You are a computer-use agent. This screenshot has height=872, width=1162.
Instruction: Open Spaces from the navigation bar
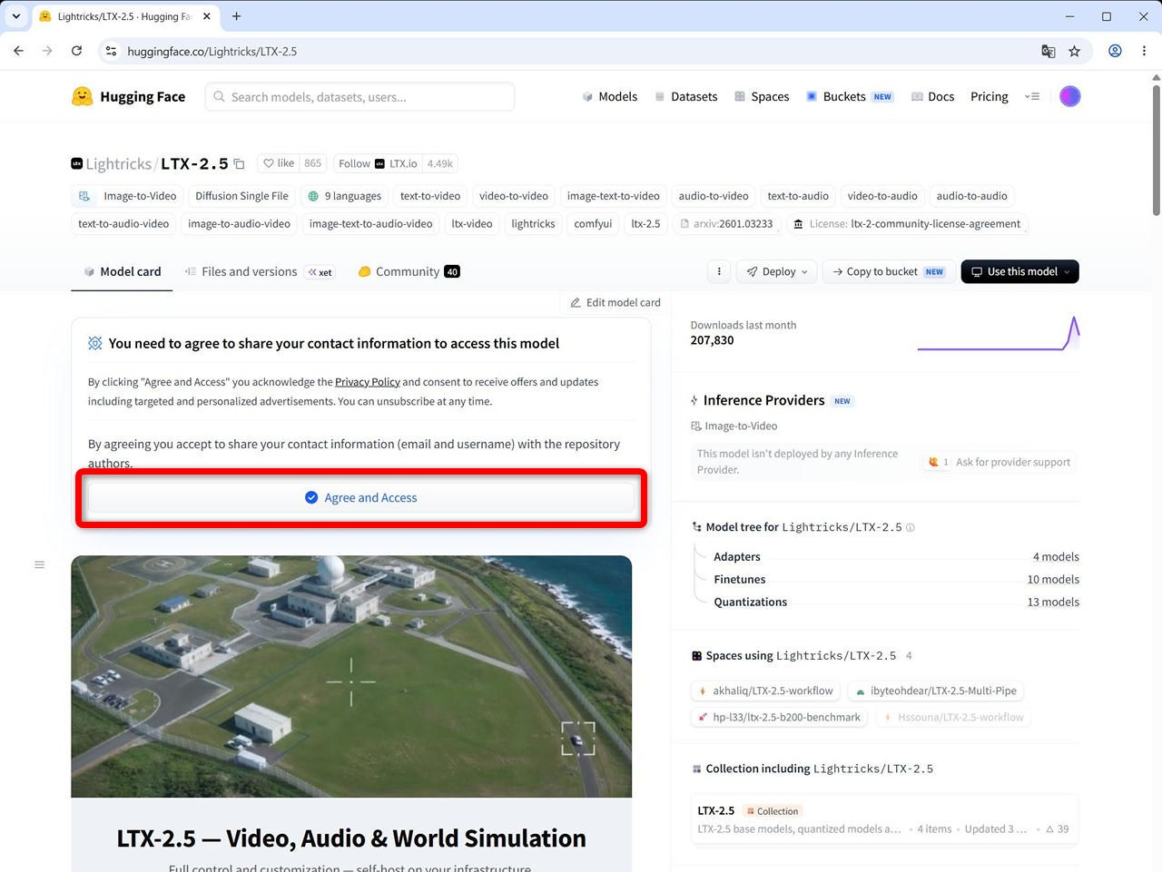pos(762,96)
